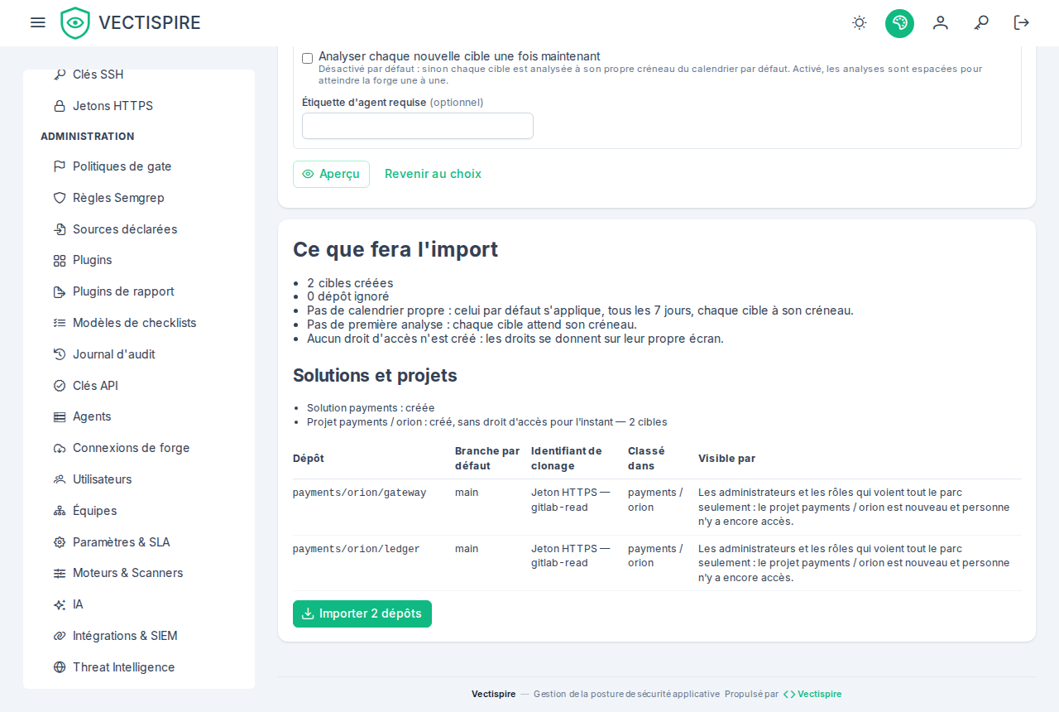Click 'Importer 2 dépôts' button
The image size is (1059, 712).
(362, 613)
